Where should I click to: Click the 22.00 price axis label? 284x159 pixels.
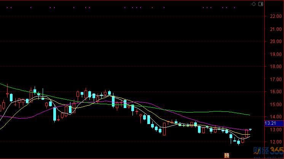click(x=276, y=16)
